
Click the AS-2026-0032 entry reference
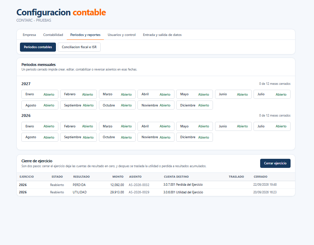coord(139,185)
